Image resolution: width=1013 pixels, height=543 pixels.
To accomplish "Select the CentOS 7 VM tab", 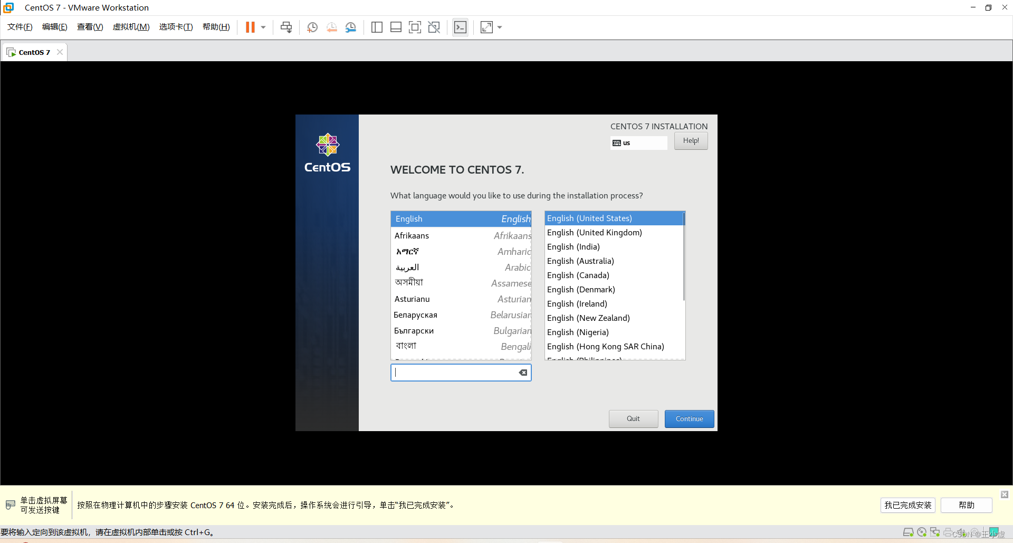I will (x=34, y=52).
